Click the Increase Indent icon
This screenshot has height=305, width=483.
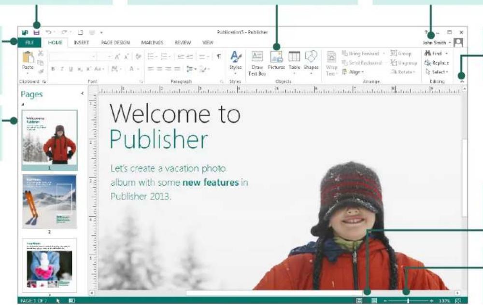pos(190,56)
